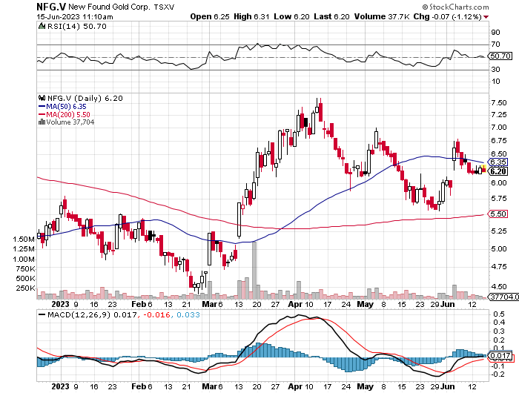Click the red MA(200) line swatch in legend
519x393 pixels.
tap(42, 114)
